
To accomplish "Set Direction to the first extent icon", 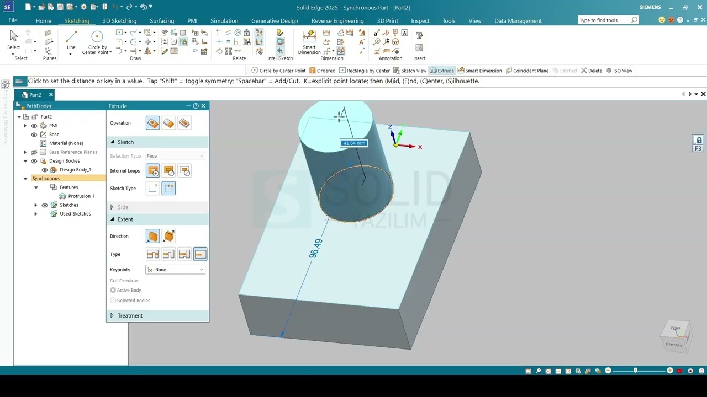I will (x=153, y=237).
